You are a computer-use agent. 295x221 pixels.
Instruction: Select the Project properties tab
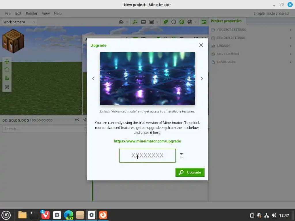pos(226,21)
